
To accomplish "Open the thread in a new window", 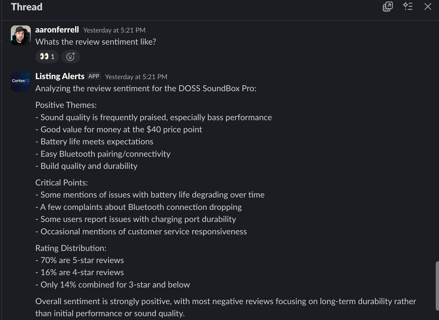I will click(388, 7).
